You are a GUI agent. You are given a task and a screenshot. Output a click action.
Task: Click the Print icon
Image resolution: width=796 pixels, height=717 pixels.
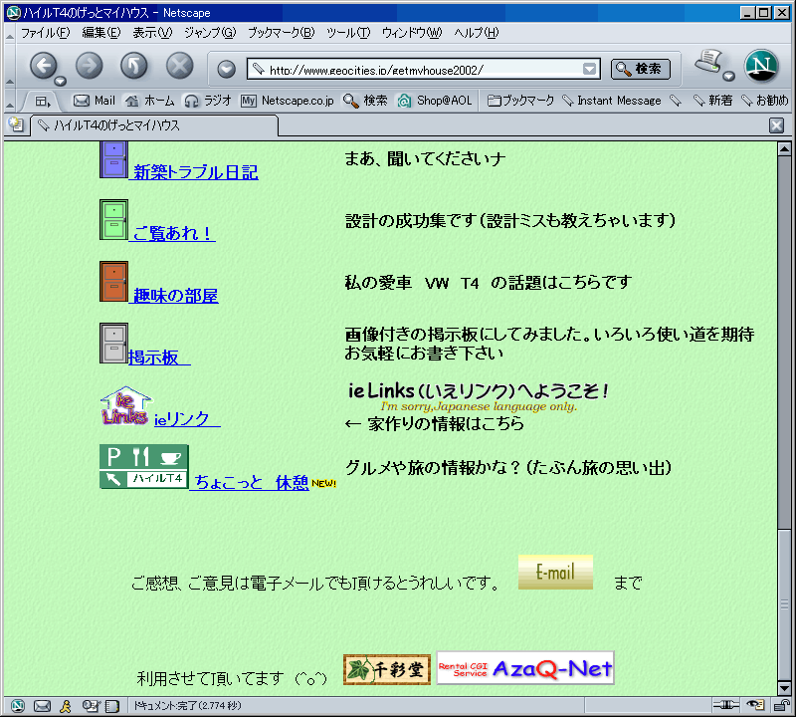(708, 62)
